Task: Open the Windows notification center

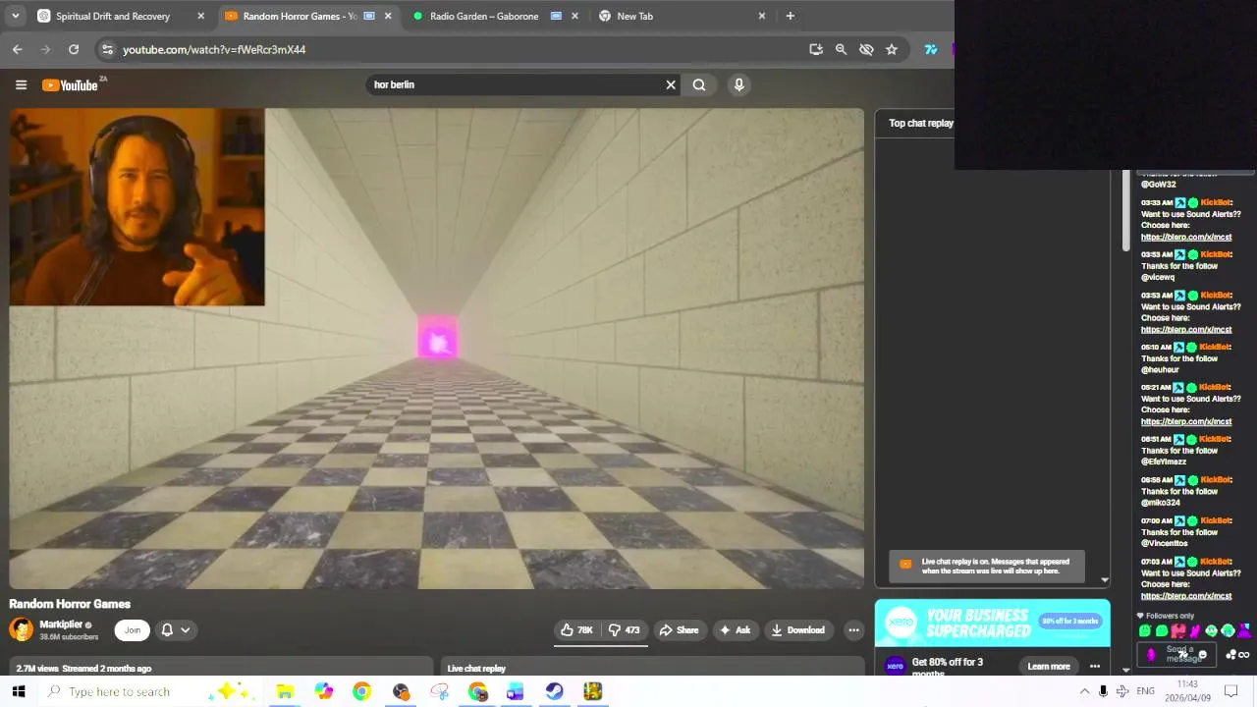Action: pos(1231,691)
